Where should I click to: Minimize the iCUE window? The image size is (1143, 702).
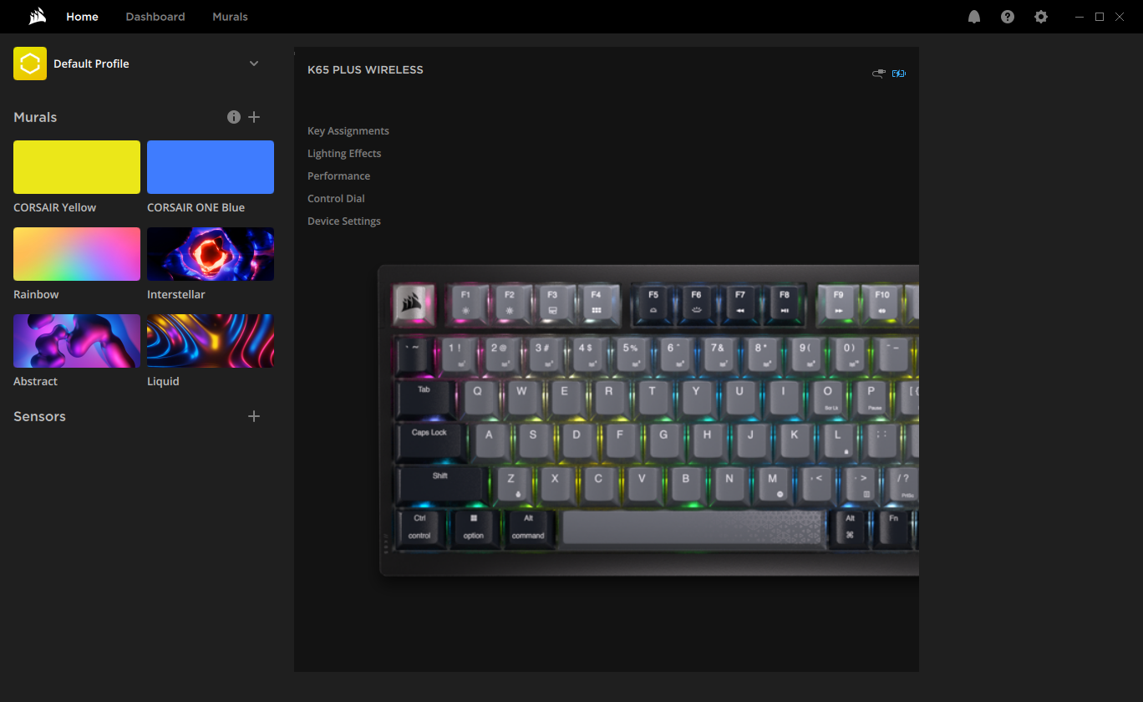coord(1079,17)
